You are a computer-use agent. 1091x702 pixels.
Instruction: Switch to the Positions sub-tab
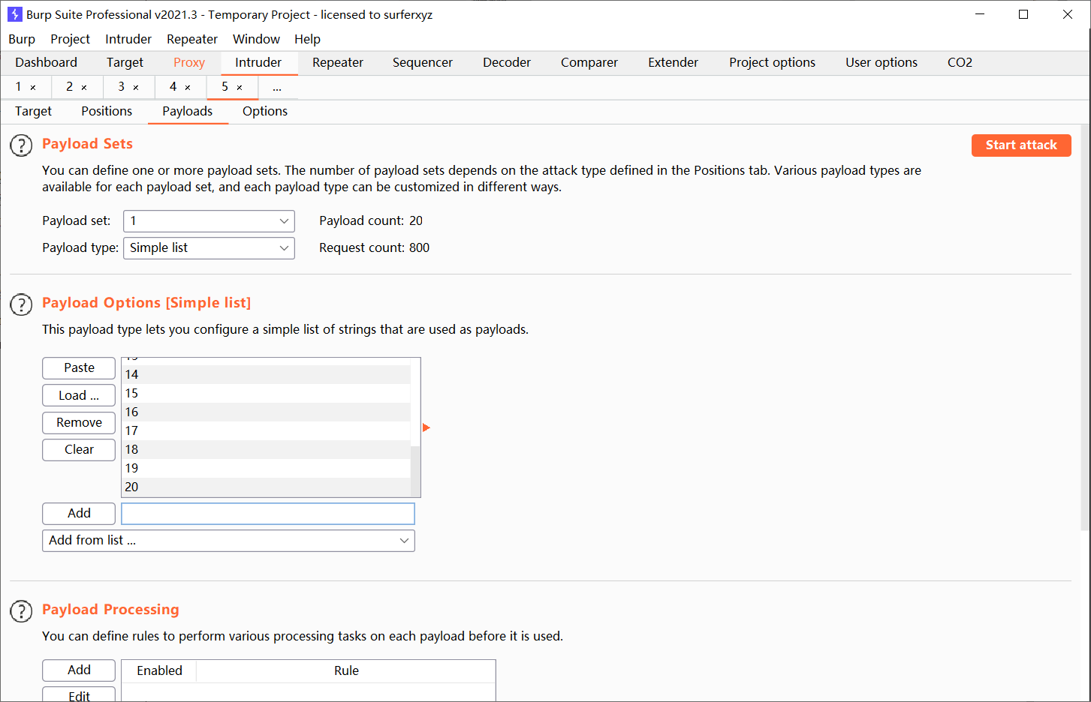107,112
